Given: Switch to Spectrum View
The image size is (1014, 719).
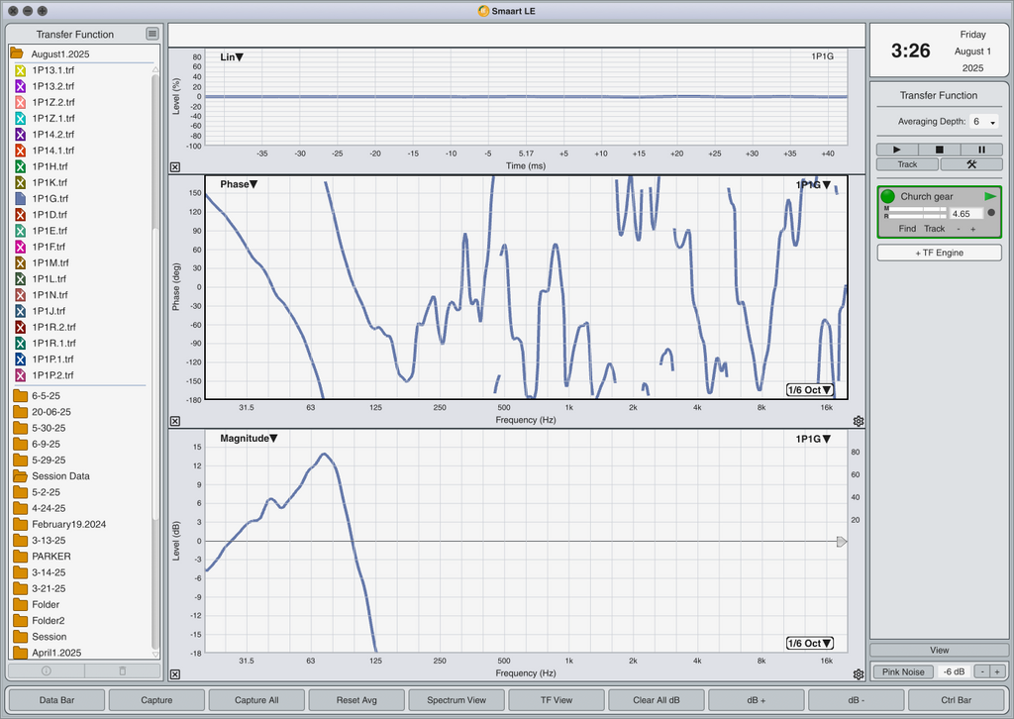Looking at the screenshot, I should (456, 700).
